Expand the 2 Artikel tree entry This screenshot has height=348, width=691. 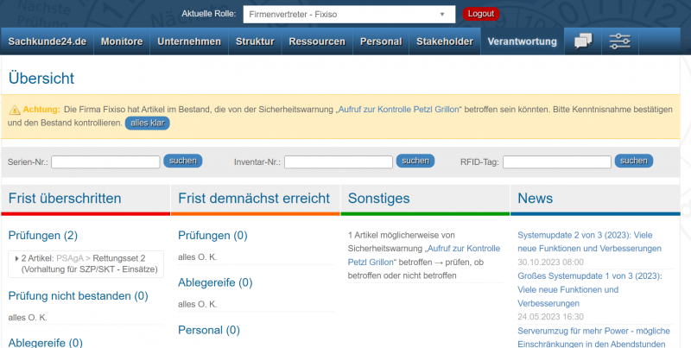(18, 257)
